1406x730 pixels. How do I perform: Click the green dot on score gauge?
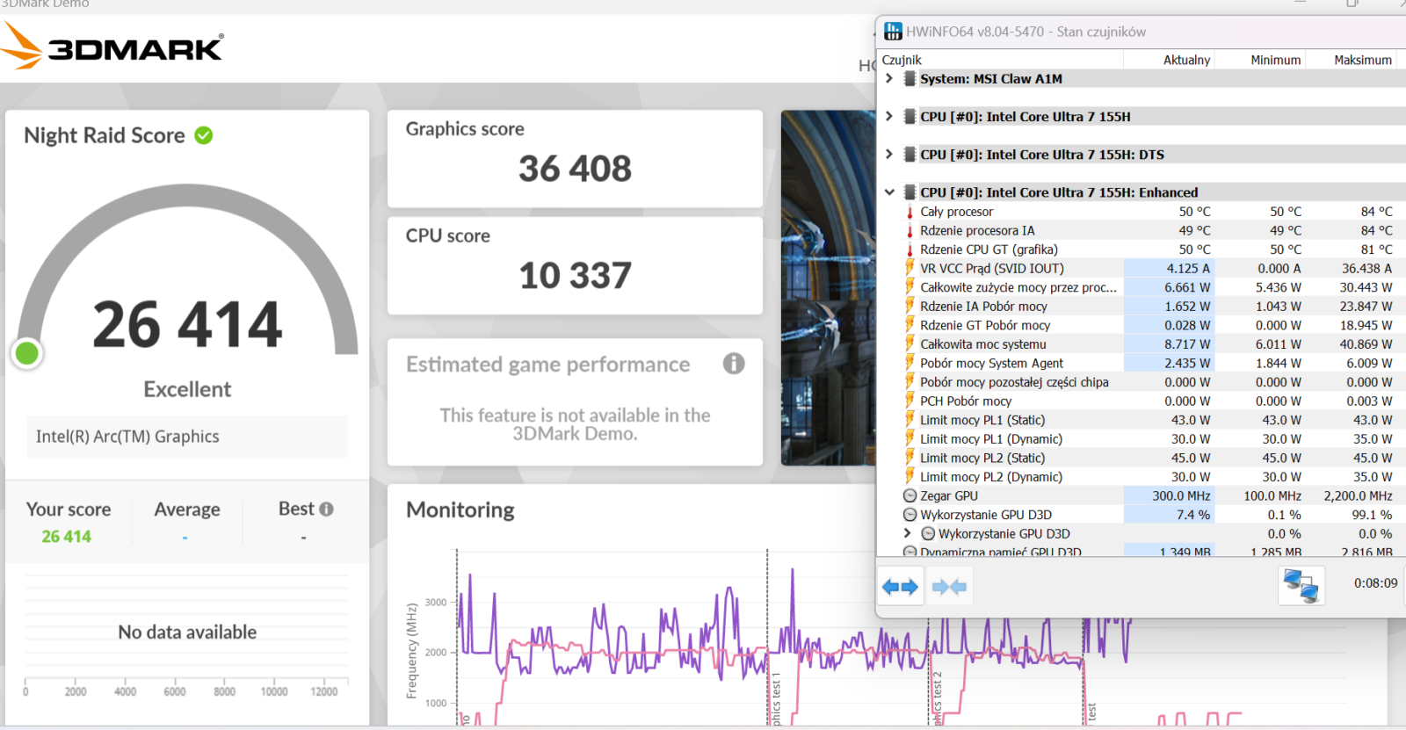click(27, 353)
